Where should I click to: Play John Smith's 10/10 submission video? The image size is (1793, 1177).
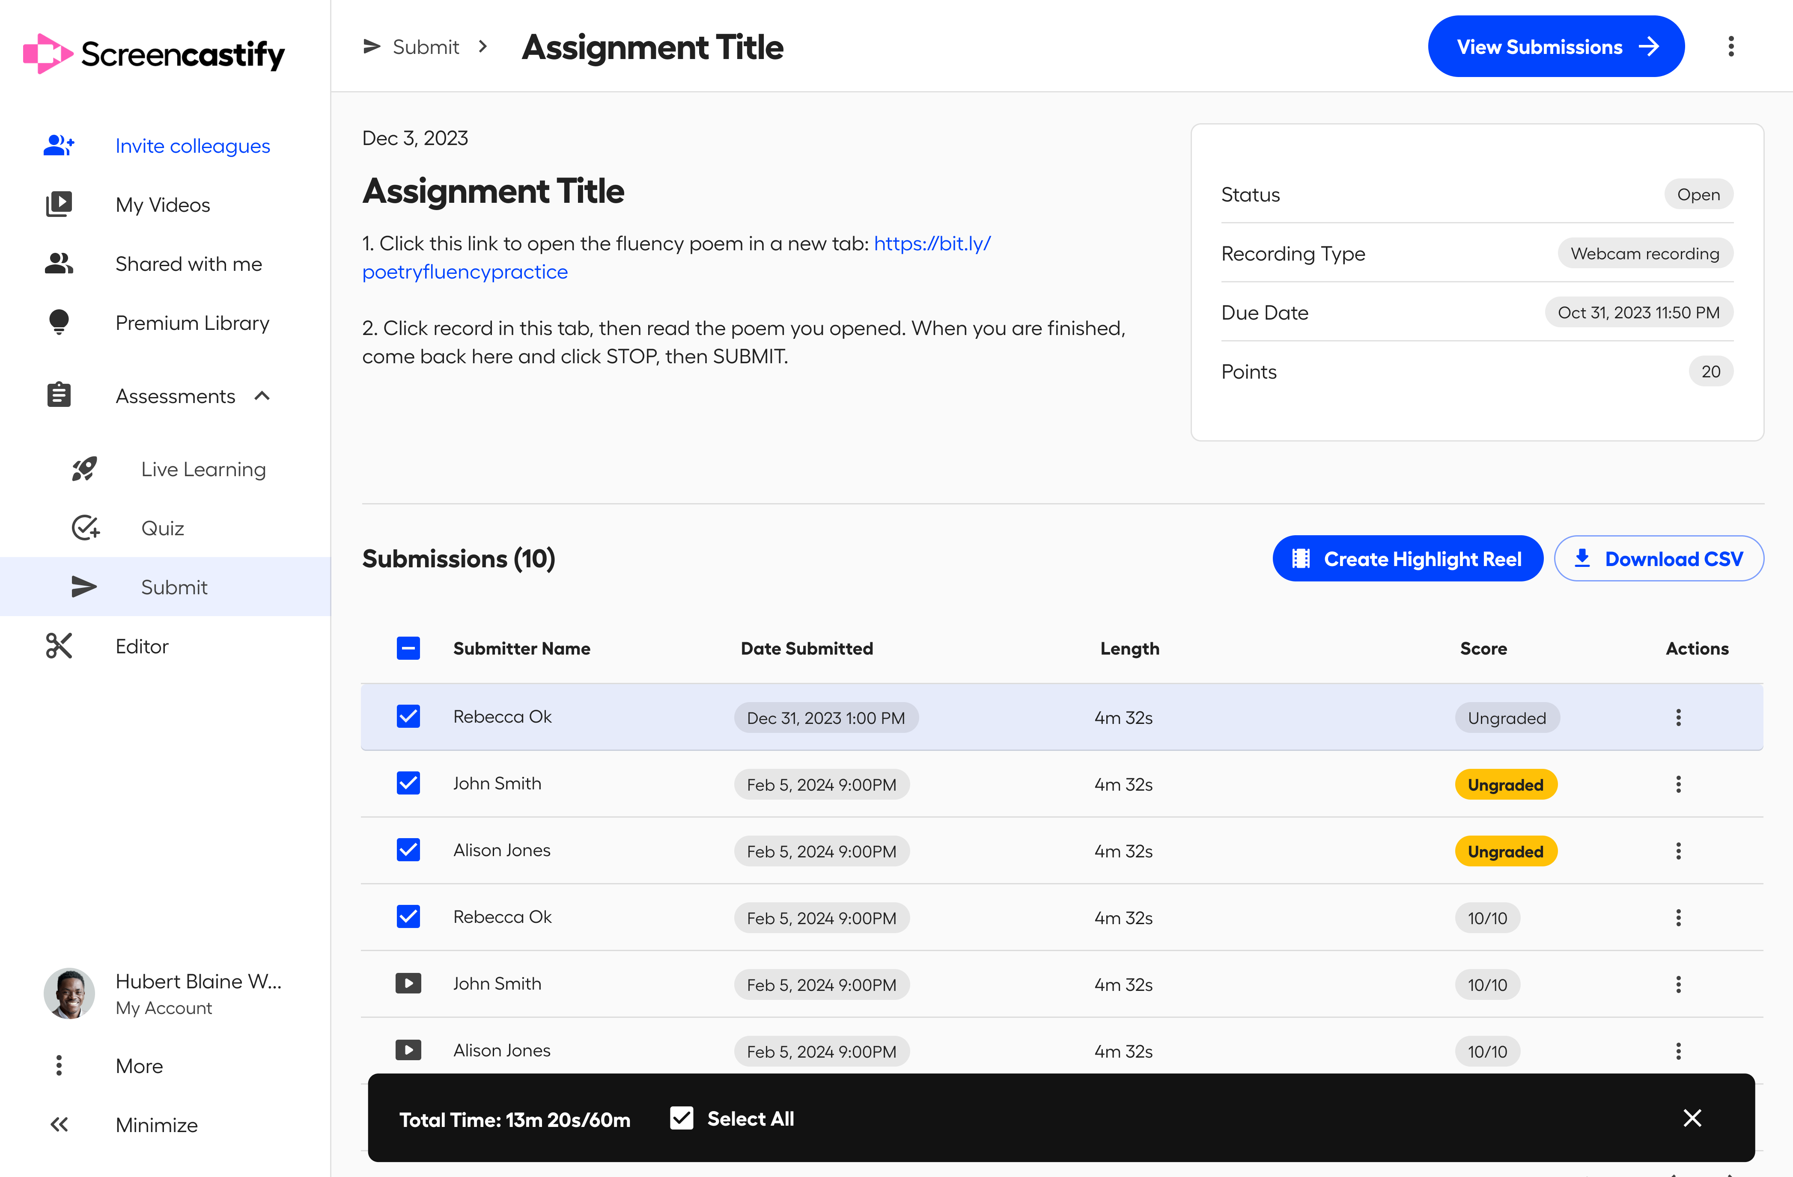408,984
